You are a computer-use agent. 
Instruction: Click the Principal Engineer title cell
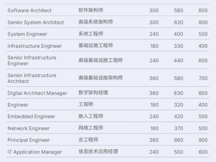[28, 140]
